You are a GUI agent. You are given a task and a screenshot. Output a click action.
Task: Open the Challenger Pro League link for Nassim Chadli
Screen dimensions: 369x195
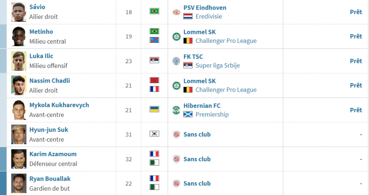pos(226,90)
